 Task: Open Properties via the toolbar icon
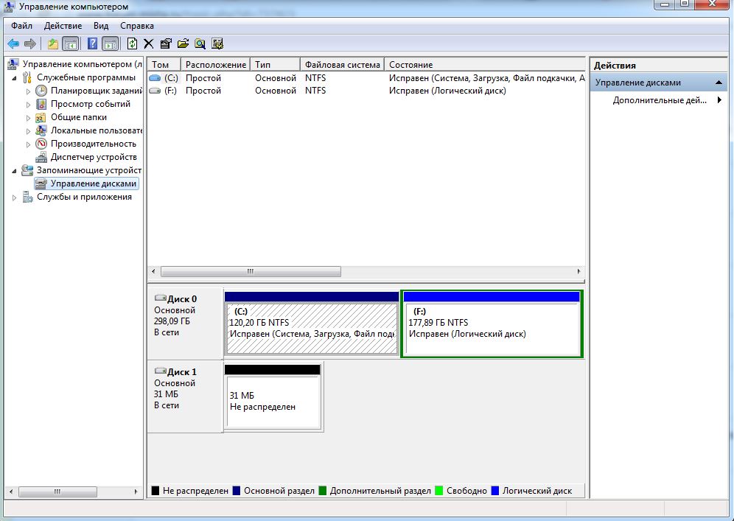pos(166,44)
